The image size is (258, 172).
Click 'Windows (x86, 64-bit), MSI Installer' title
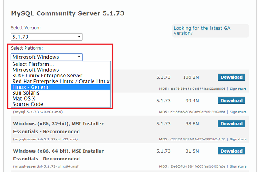pyautogui.click(x=59, y=151)
